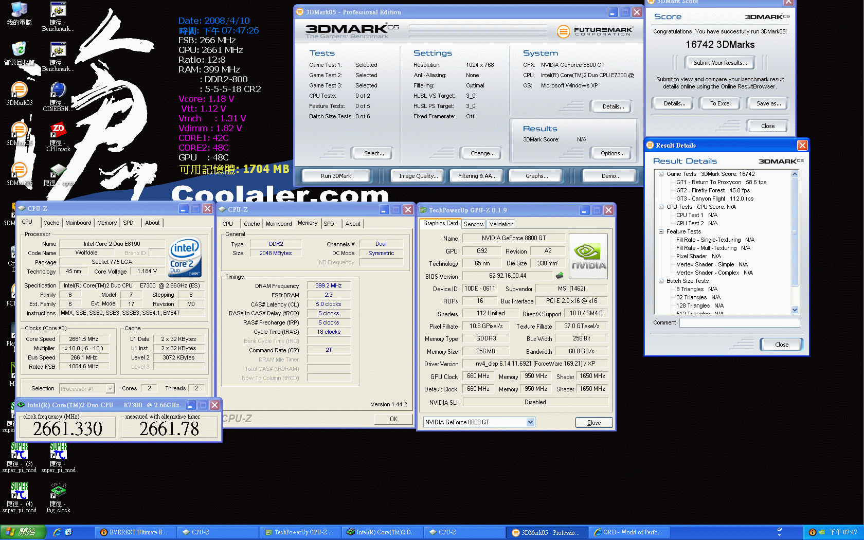Select the cpuz shortcut icon on desktop
The height and width of the screenshot is (540, 864).
(58, 174)
